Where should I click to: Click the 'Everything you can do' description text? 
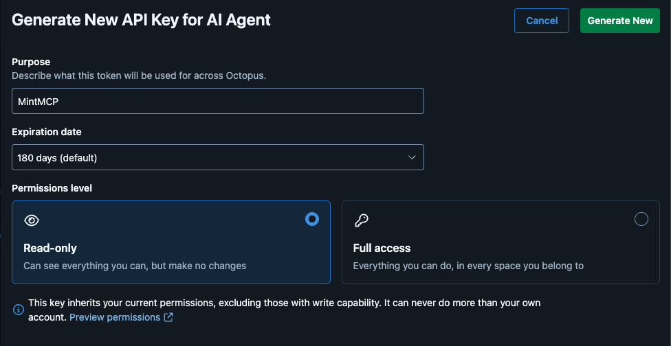coord(468,266)
